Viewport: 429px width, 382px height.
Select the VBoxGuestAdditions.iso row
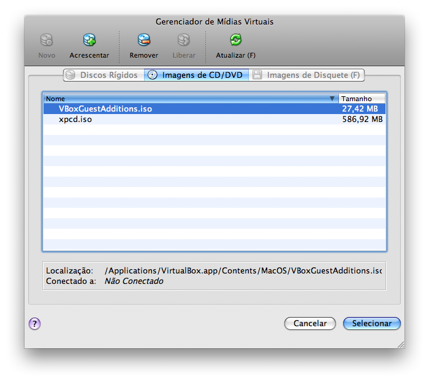(214, 109)
